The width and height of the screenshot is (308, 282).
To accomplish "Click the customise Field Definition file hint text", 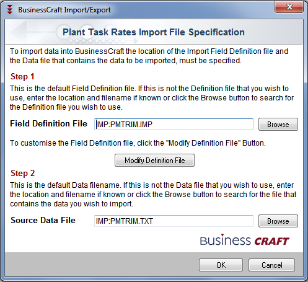I will (x=138, y=143).
